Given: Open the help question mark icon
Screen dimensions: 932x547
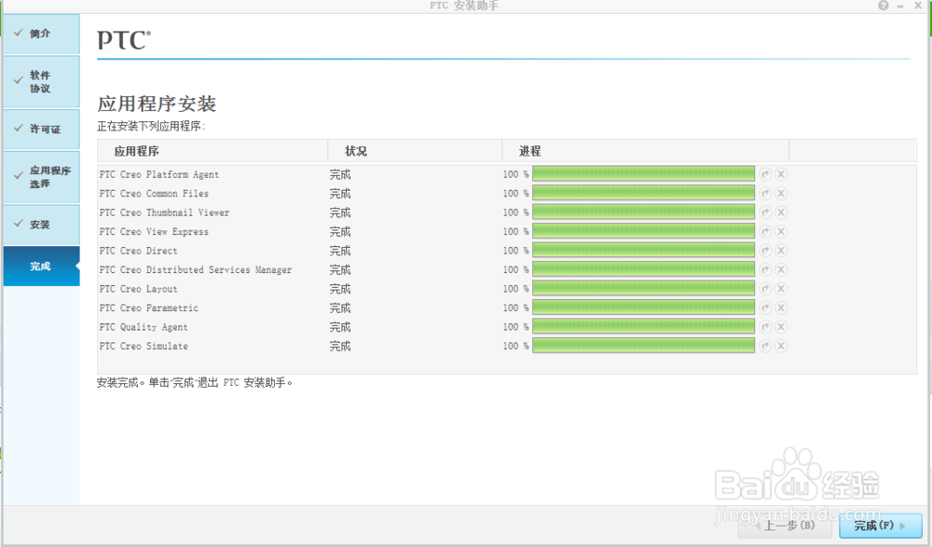Looking at the screenshot, I should pos(884,6).
